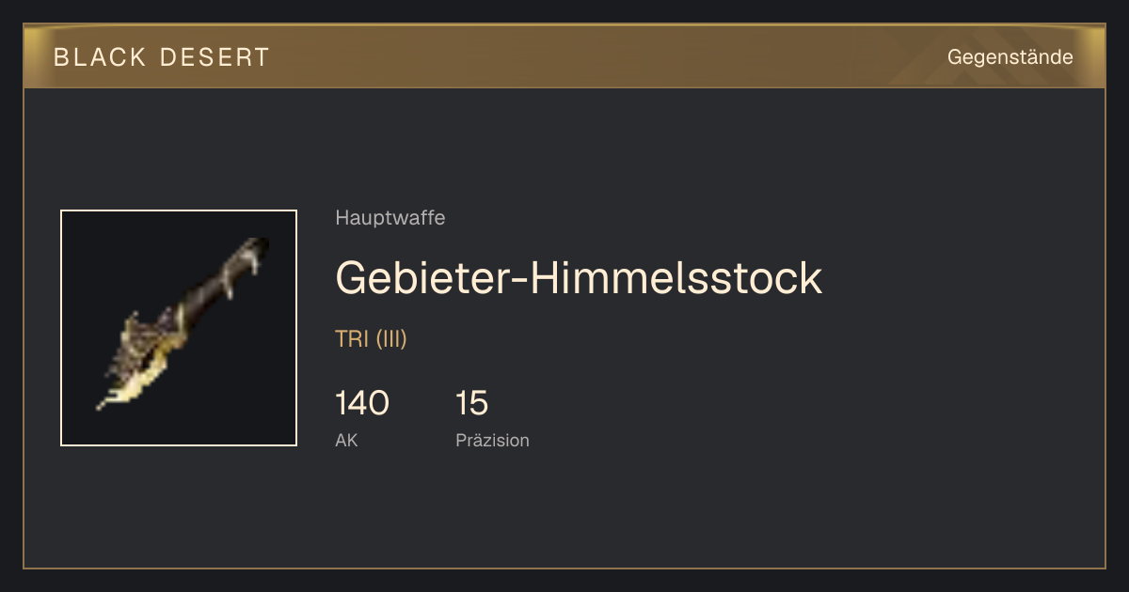Click the word DESERT in the header
1129x592 pixels.
[215, 57]
